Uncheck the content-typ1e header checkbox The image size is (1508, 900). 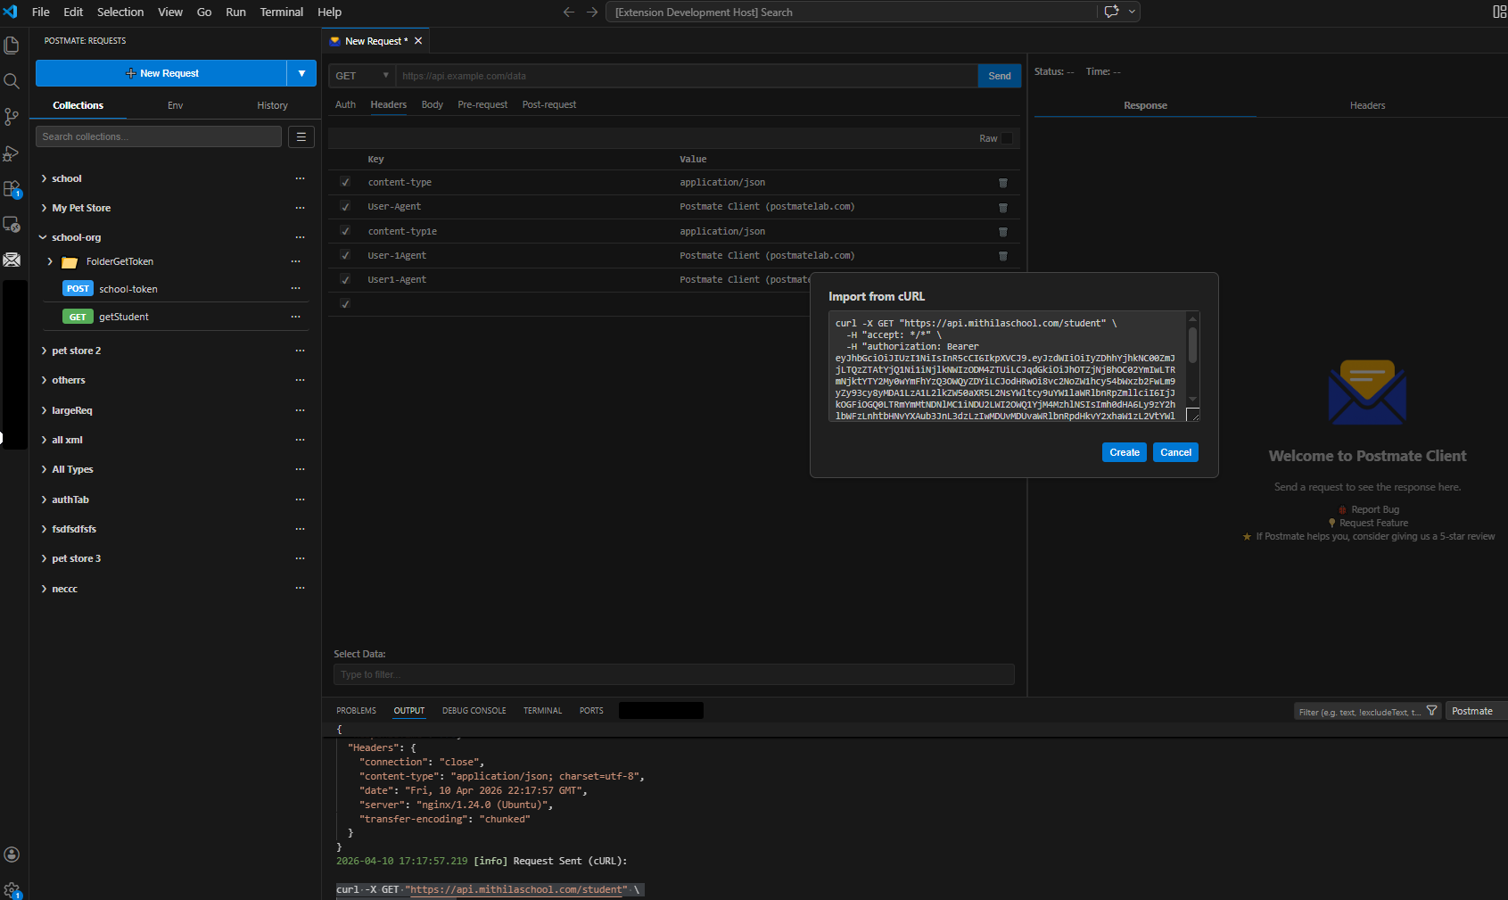pos(345,231)
